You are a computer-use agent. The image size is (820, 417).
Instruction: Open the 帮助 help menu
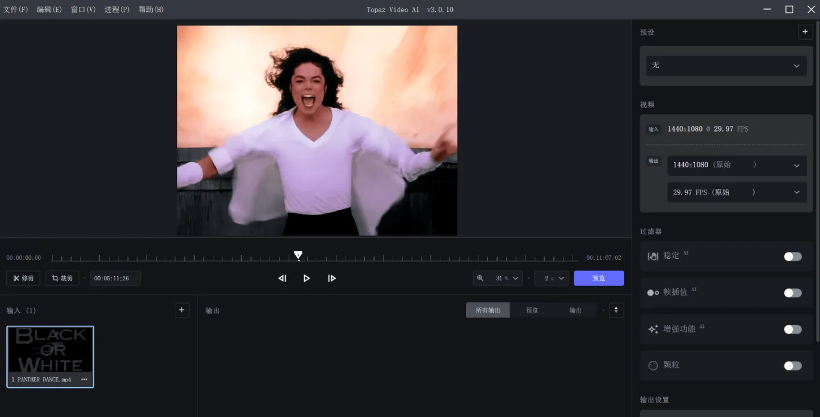[x=150, y=9]
